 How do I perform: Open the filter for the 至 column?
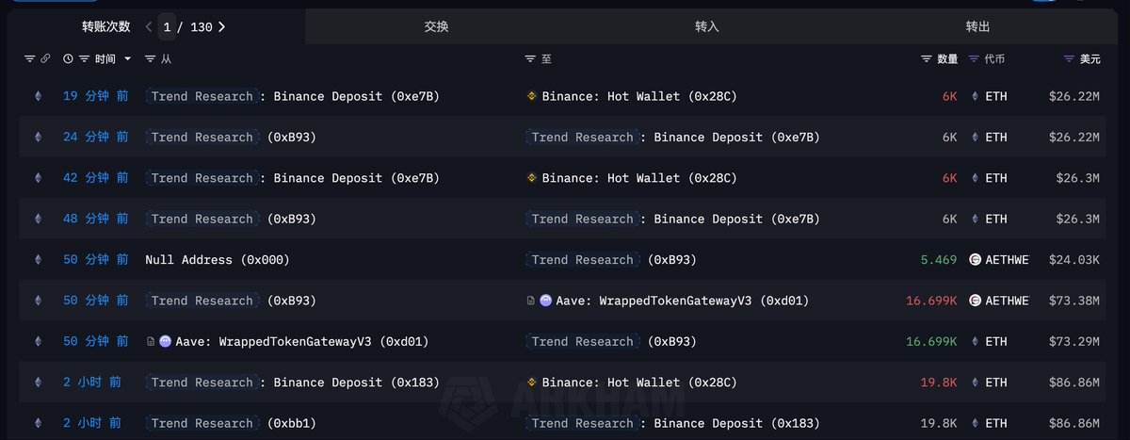531,58
